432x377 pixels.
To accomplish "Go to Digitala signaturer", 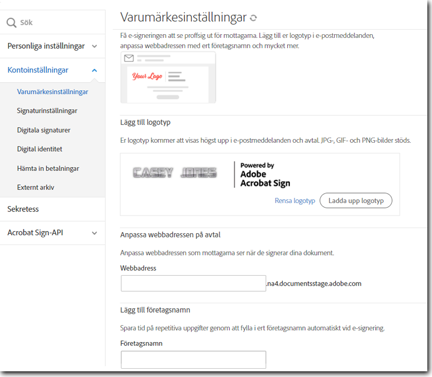I will pos(44,130).
